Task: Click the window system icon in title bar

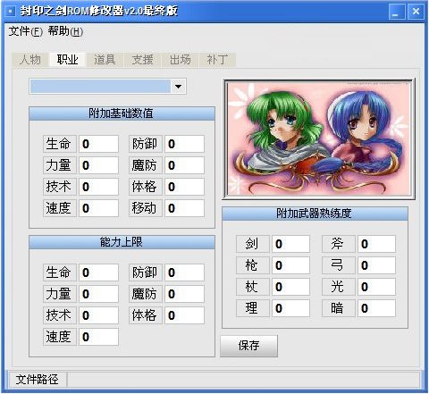Action: click(x=11, y=12)
